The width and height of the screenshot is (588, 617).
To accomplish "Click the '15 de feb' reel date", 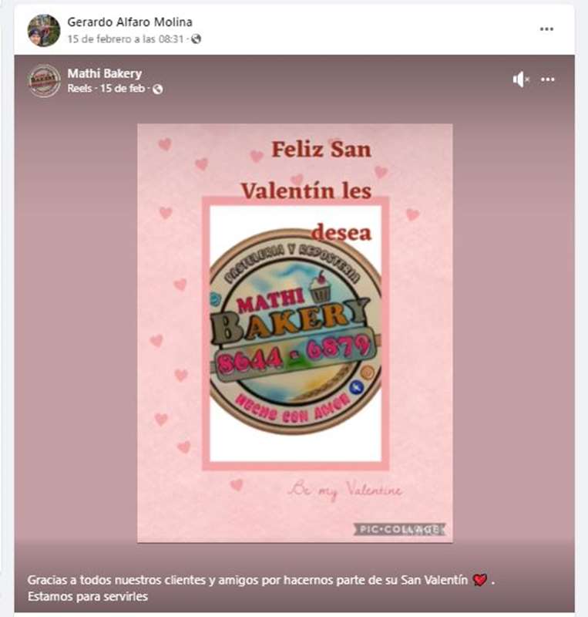I will coord(125,89).
